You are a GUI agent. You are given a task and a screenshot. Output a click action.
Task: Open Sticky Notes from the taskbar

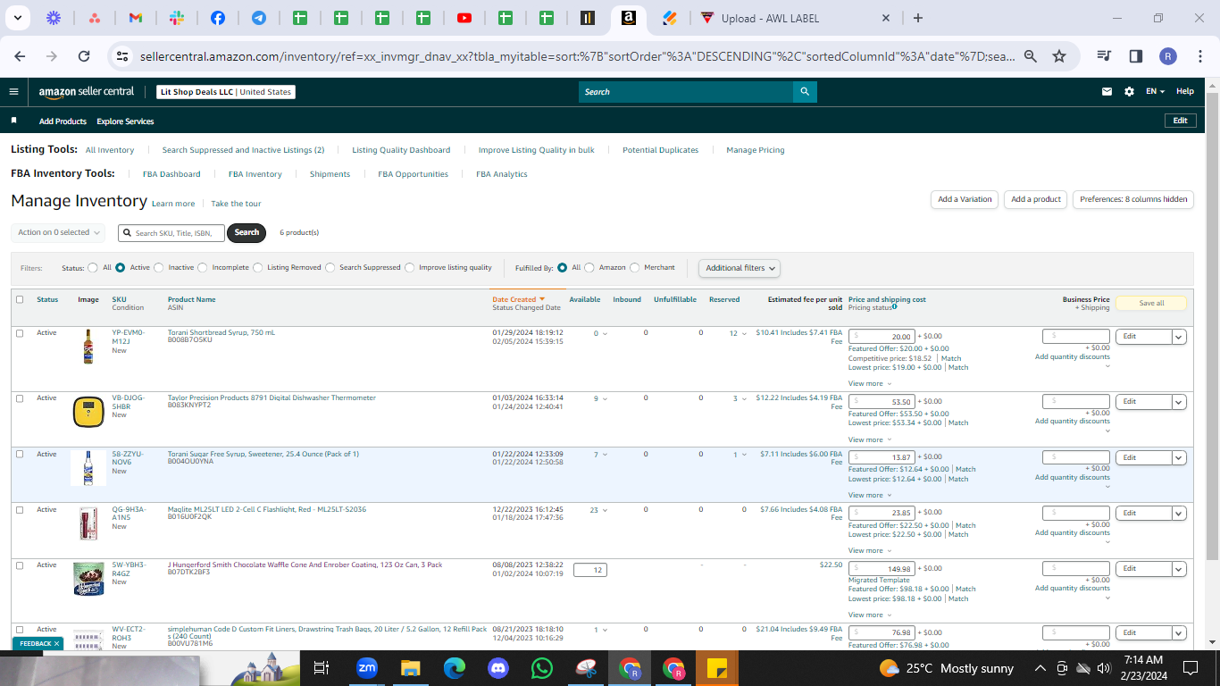(717, 667)
